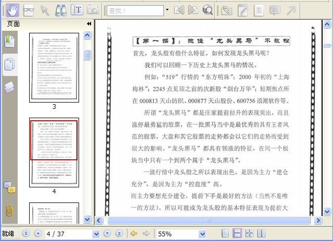Viewport: 333px width, 241px height.
Task: Click the 就绪 status text
Action: 8,234
